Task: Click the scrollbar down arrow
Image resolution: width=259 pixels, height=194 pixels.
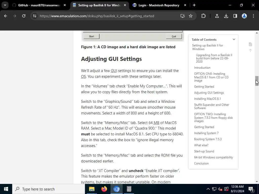Action: click(257, 182)
